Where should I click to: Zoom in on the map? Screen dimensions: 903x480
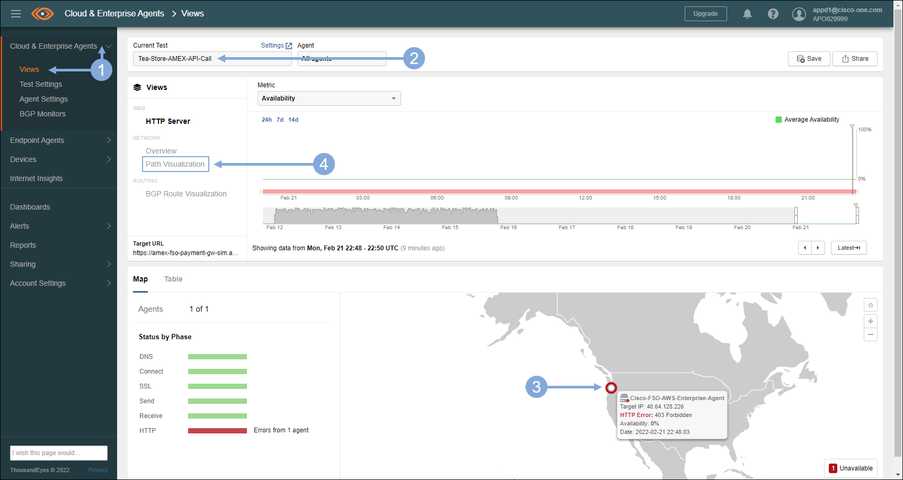pos(870,321)
